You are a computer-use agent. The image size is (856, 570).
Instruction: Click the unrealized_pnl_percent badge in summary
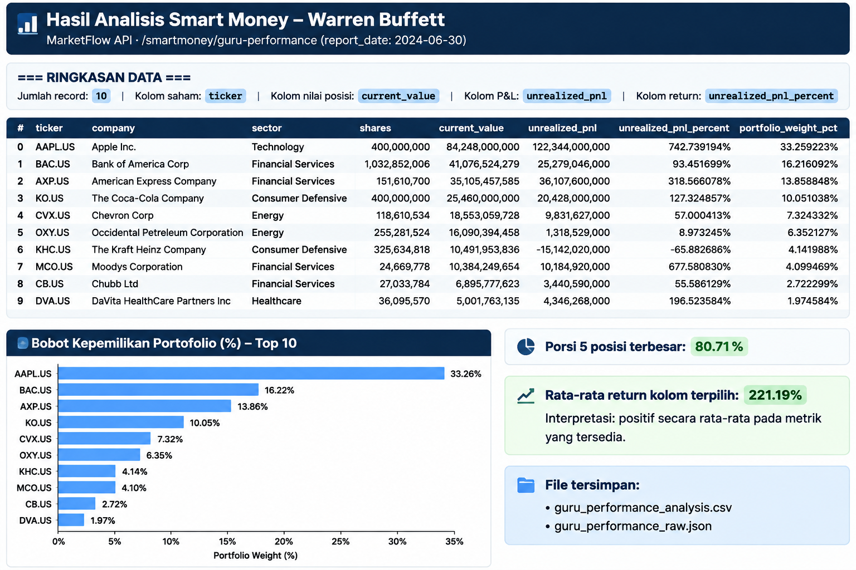tap(771, 96)
